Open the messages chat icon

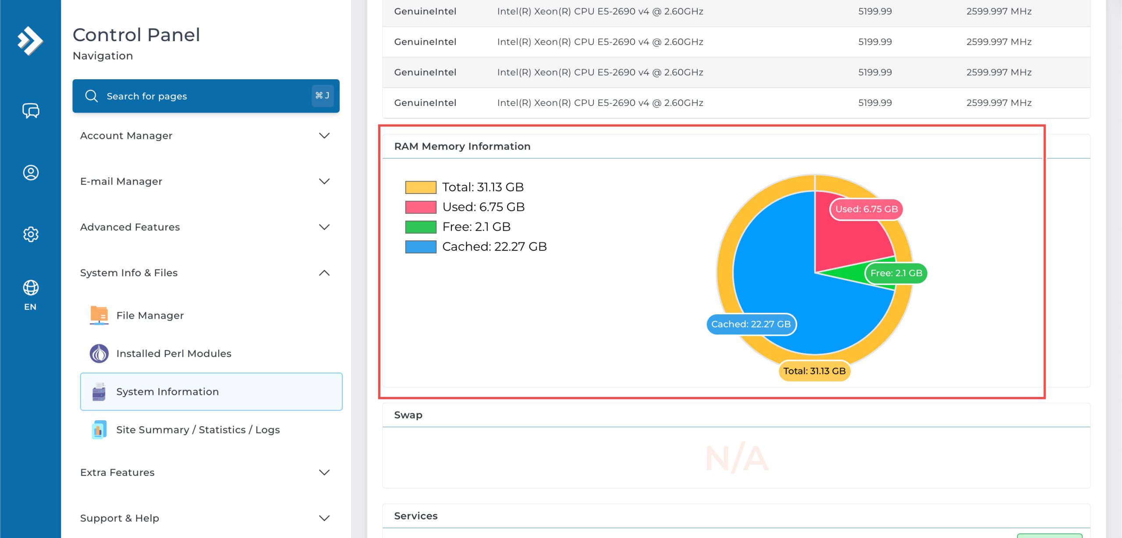point(31,110)
